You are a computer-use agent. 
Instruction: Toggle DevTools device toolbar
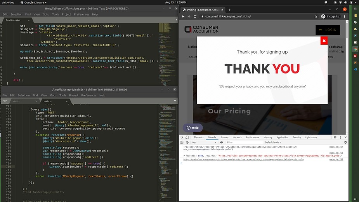tap(187, 138)
